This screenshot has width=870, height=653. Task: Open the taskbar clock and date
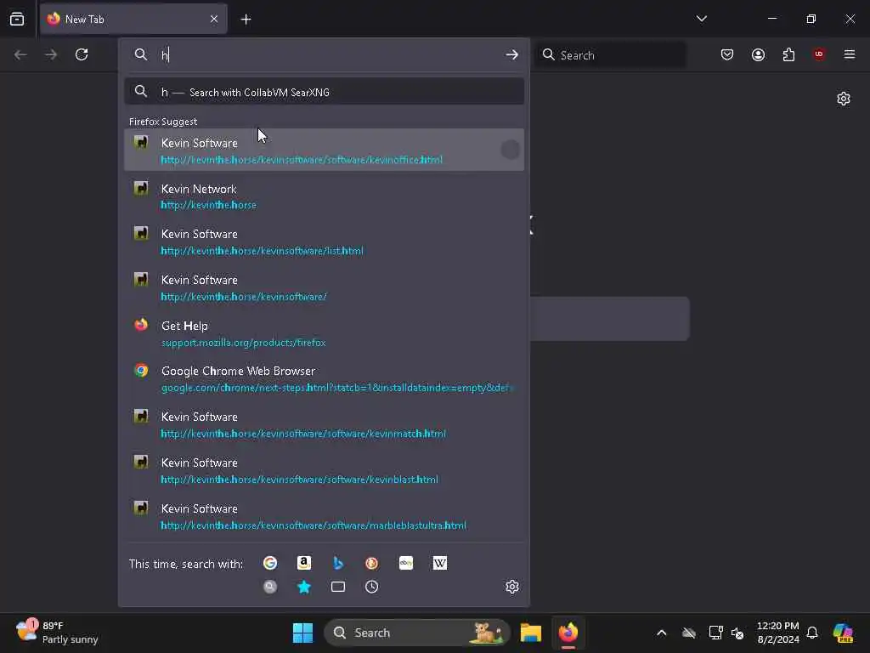pyautogui.click(x=778, y=633)
